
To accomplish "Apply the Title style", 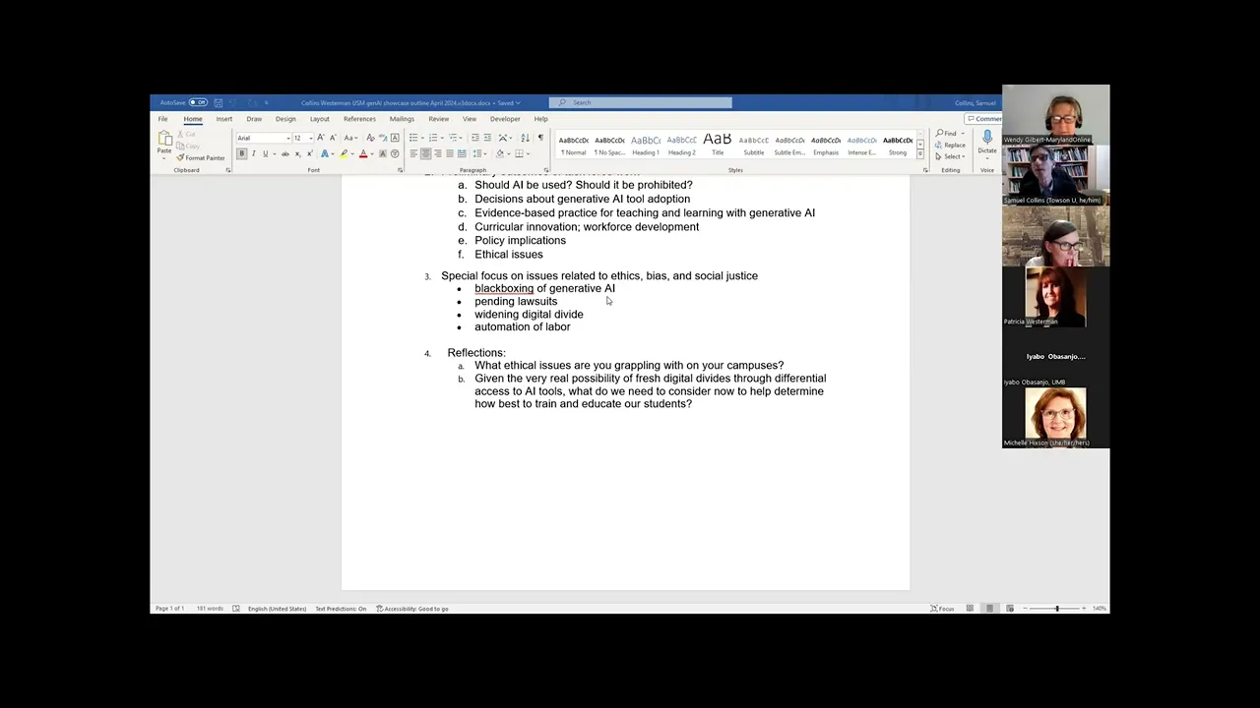I will 718,145.
